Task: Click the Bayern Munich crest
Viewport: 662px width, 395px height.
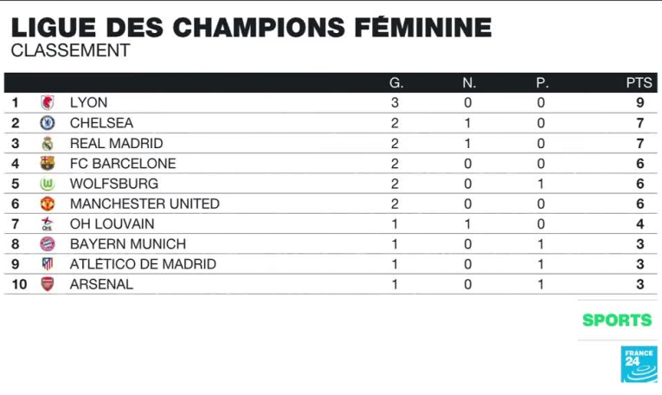Action: click(48, 244)
